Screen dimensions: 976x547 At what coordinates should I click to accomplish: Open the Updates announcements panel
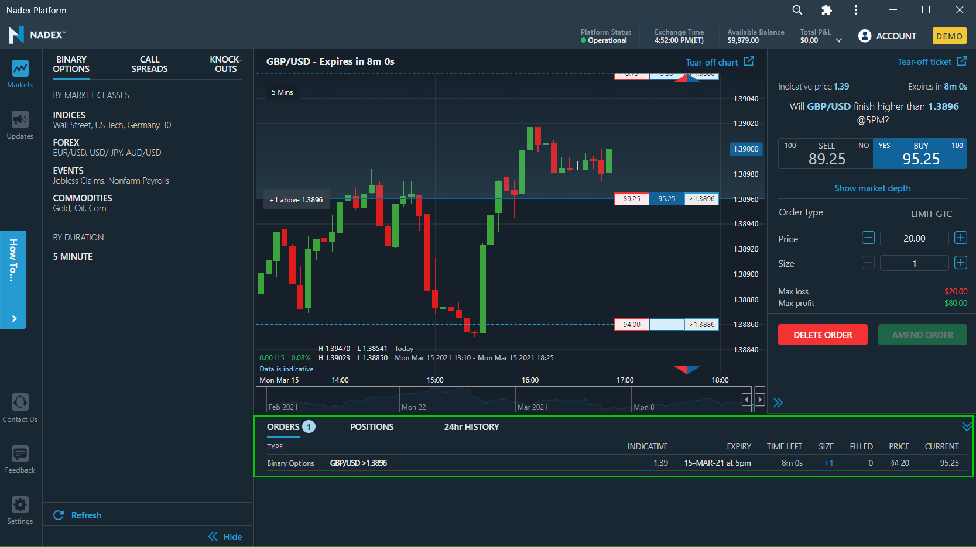pos(20,125)
